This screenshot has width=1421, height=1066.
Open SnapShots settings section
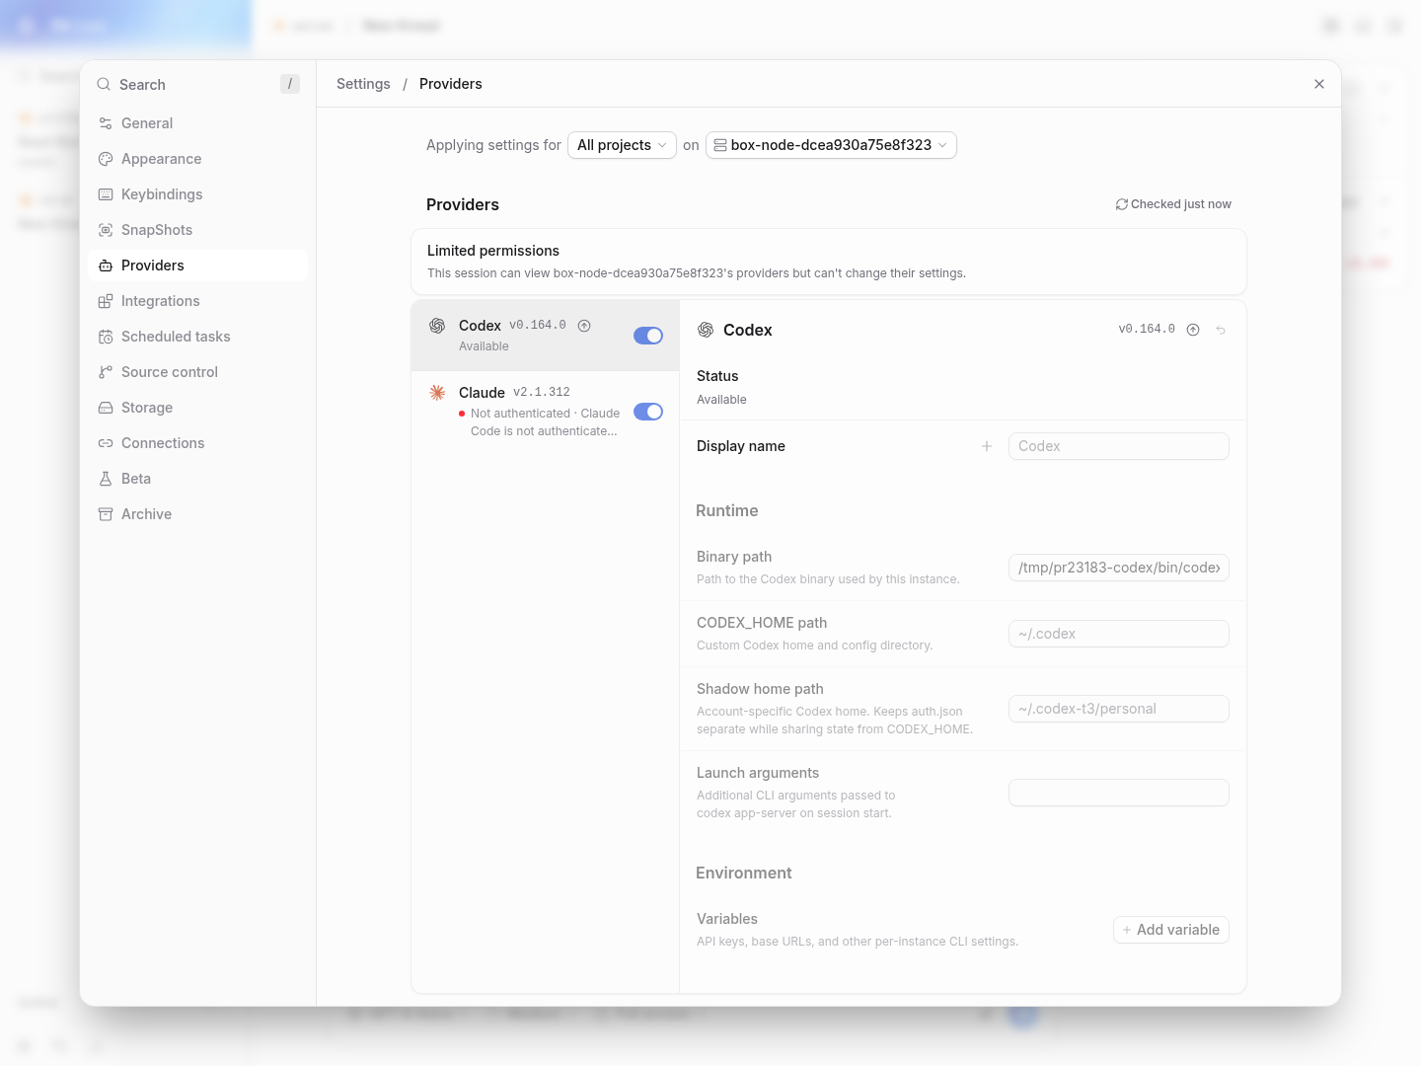(197, 230)
